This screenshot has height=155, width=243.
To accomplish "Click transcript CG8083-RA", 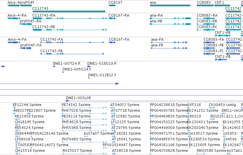I will [x=206, y=18].
